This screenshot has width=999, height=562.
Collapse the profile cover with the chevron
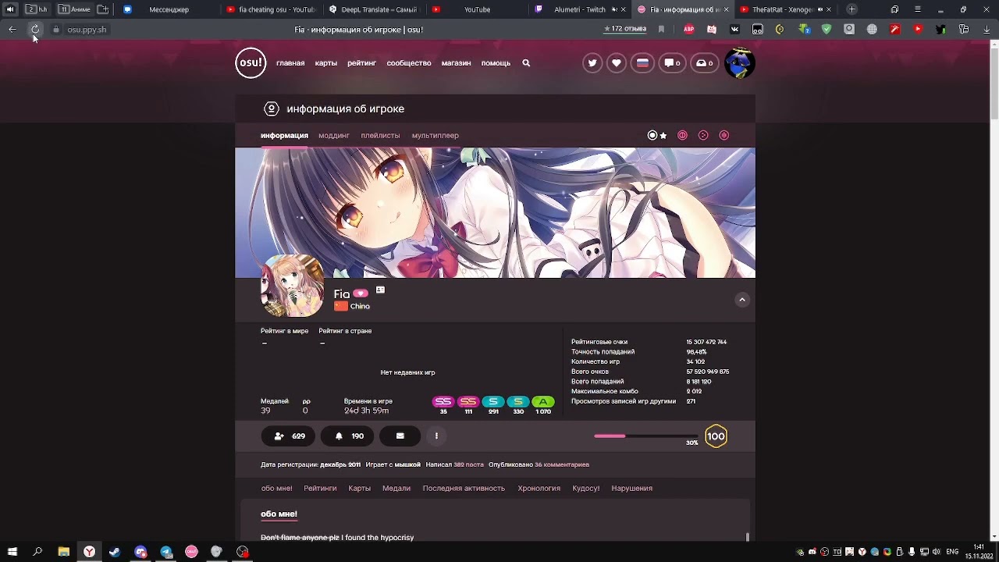coord(742,300)
